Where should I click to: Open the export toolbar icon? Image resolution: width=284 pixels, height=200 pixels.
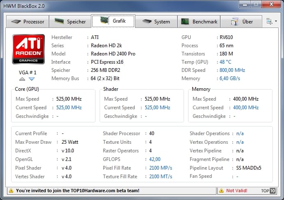pyautogui.click(x=269, y=21)
